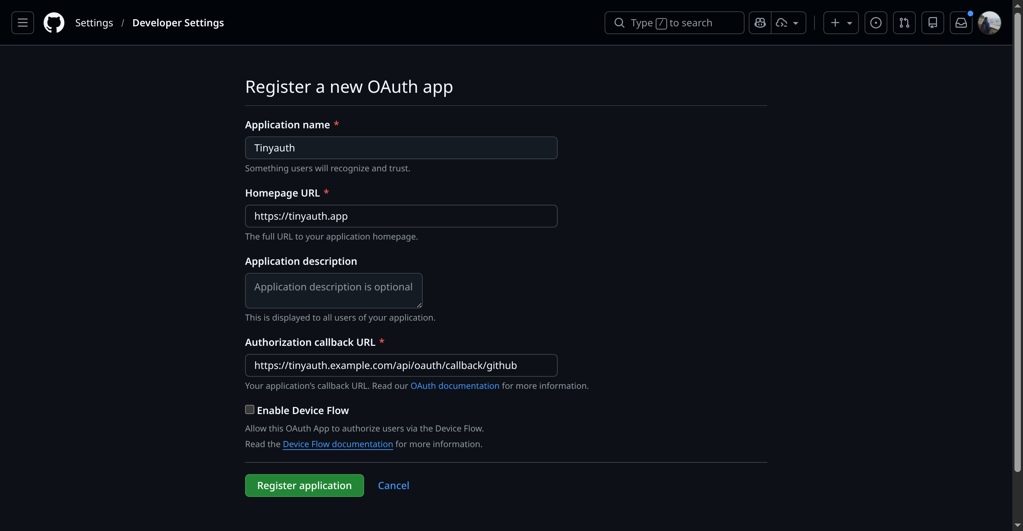Viewport: 1023px width, 531px height.
Task: Expand the create new dropdown
Action: coord(841,23)
